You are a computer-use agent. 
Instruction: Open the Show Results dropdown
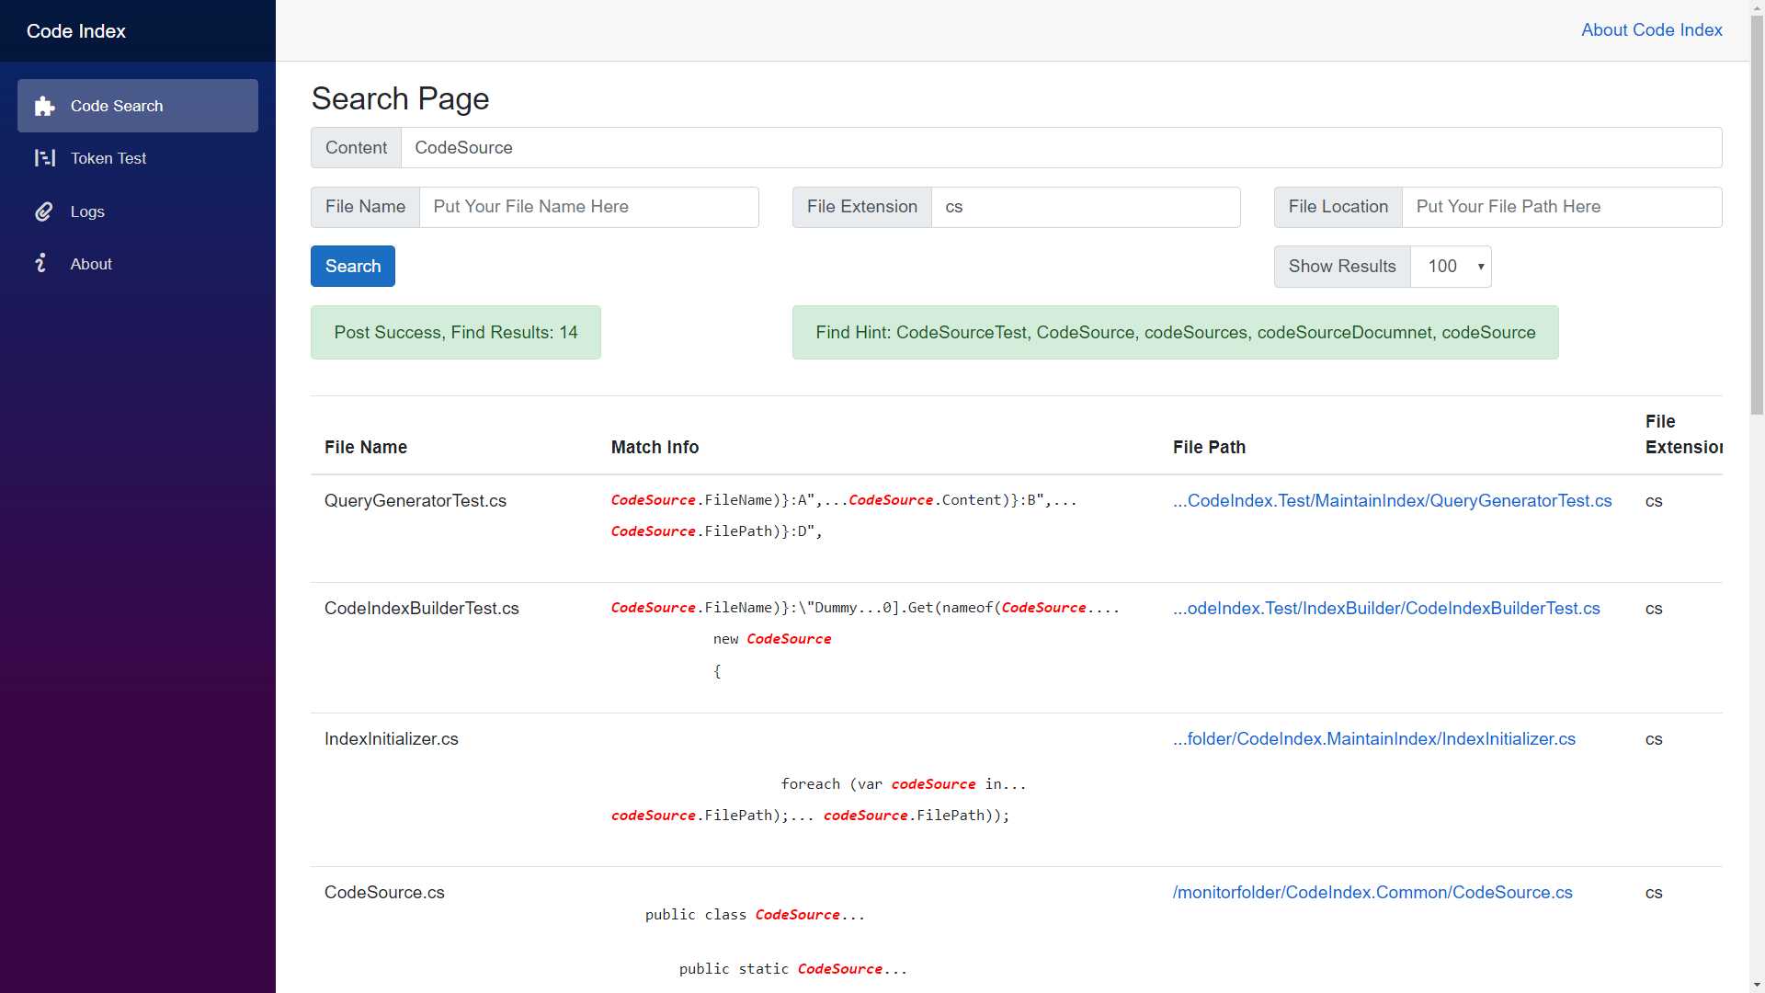pyautogui.click(x=1450, y=266)
